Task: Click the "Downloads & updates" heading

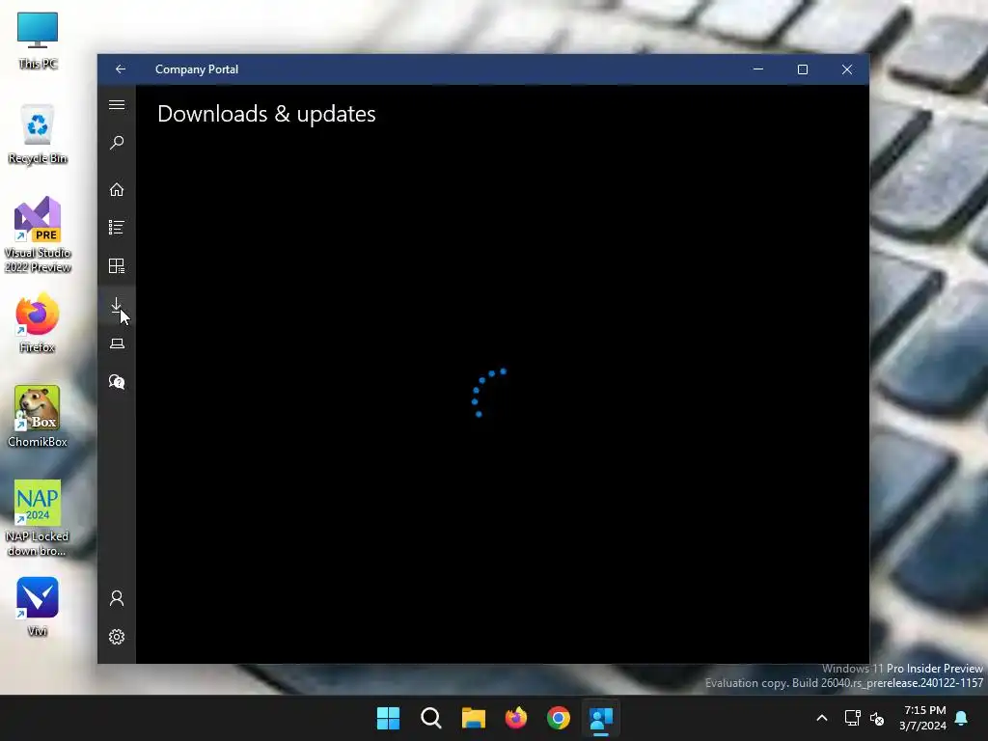Action: tap(266, 114)
